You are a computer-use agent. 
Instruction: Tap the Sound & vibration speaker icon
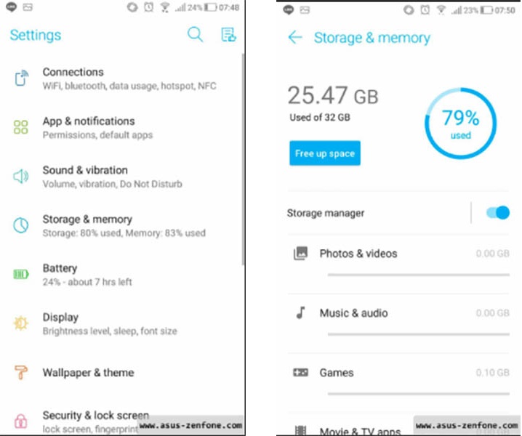20,176
